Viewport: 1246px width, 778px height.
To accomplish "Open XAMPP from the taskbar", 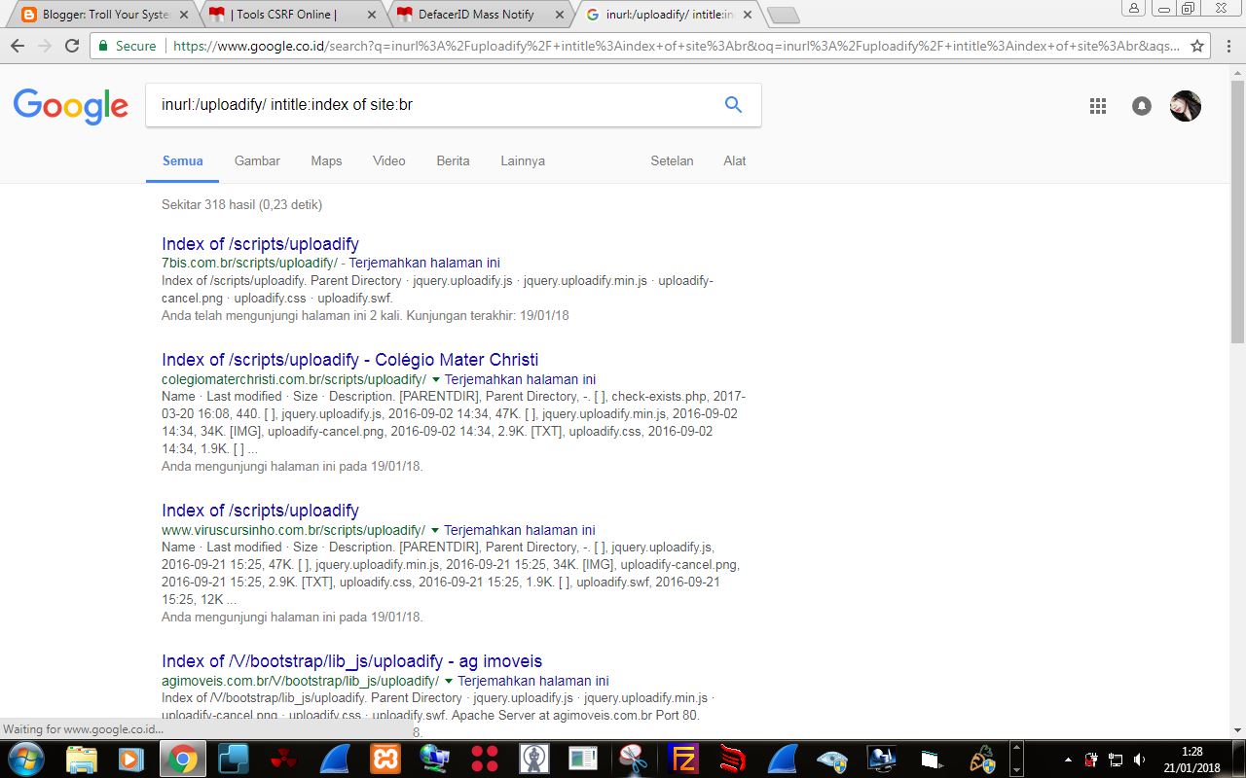I will pos(384,759).
